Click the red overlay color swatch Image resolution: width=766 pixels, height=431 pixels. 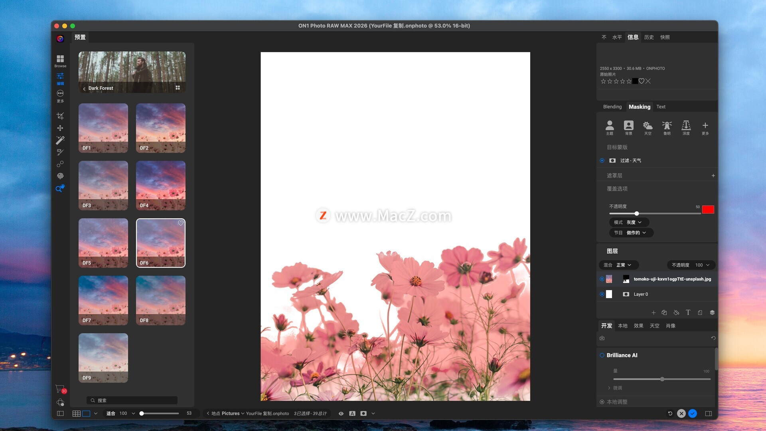click(x=708, y=210)
